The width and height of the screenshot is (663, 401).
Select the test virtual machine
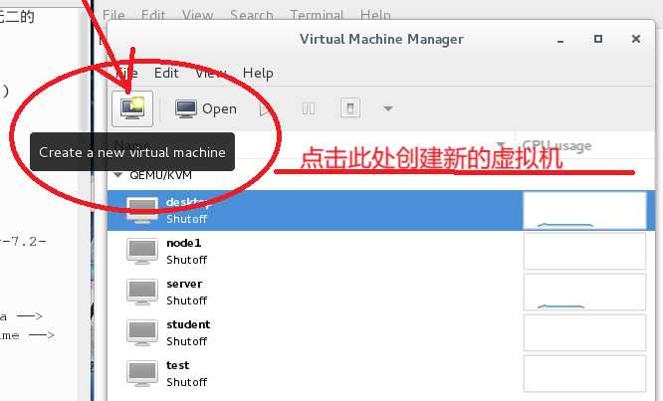381,373
